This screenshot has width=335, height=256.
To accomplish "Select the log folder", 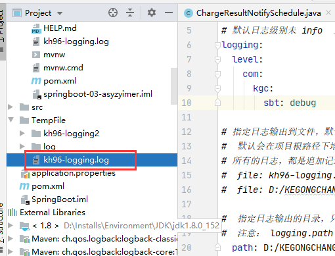I will [x=49, y=147].
